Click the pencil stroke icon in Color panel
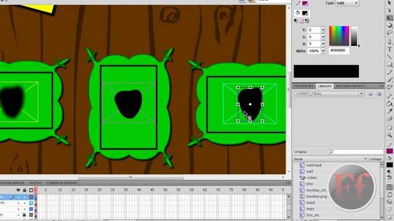The width and height of the screenshot is (394, 221). [x=298, y=3]
